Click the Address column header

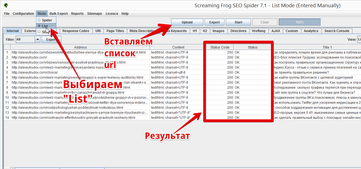click(x=80, y=47)
